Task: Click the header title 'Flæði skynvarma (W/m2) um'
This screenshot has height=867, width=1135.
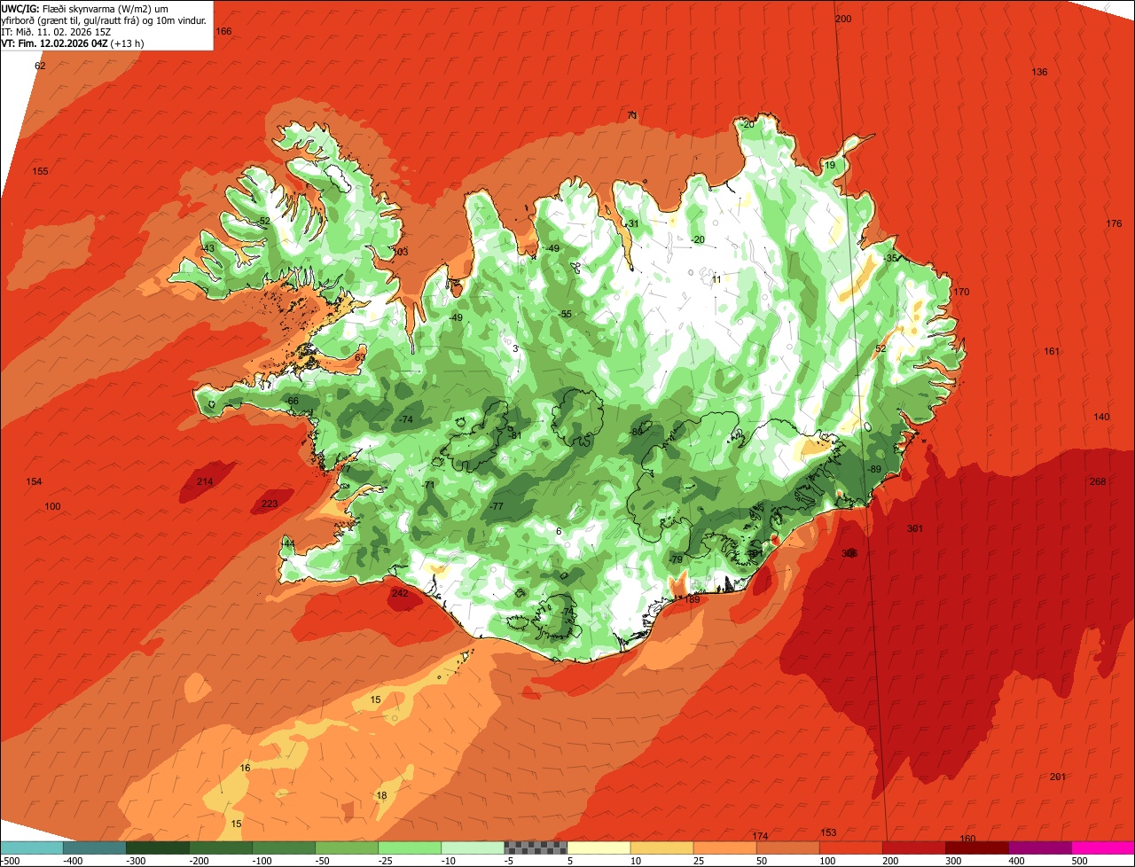Action: (106, 8)
